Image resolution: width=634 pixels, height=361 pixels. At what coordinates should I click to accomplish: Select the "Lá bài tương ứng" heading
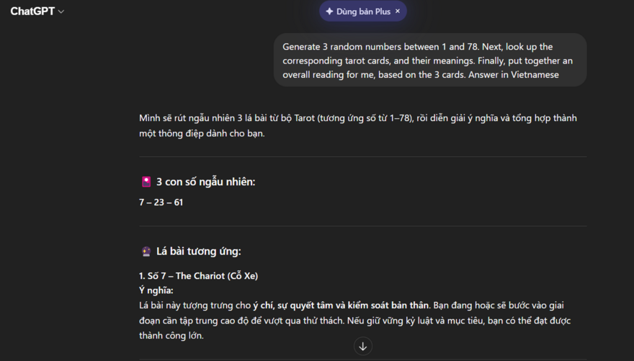coord(198,251)
